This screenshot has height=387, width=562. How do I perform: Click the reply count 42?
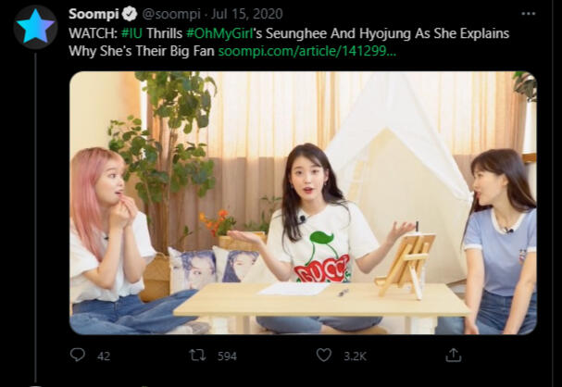[x=104, y=356]
